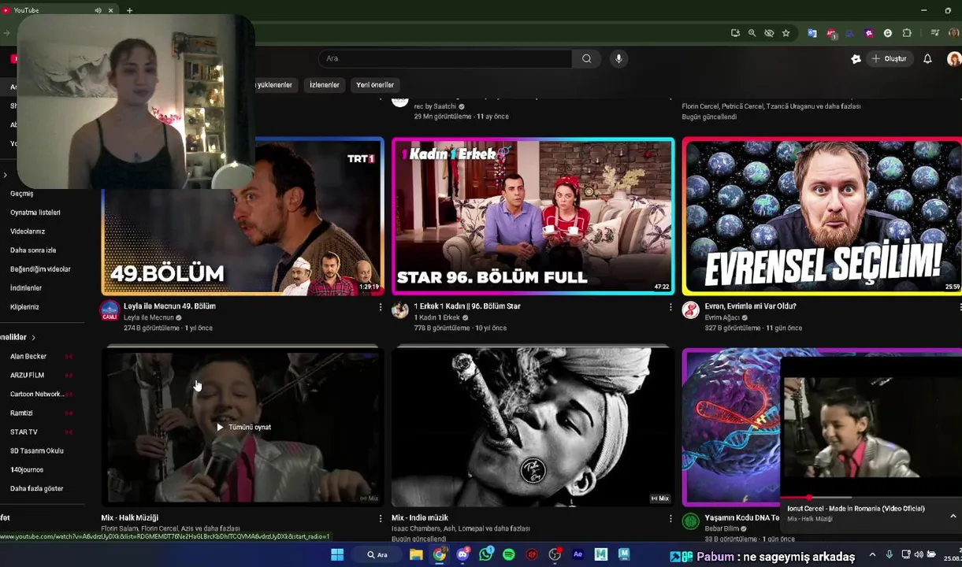Open options menu for 1 Erkek 1 Kadın video
Image resolution: width=962 pixels, height=567 pixels.
[670, 307]
